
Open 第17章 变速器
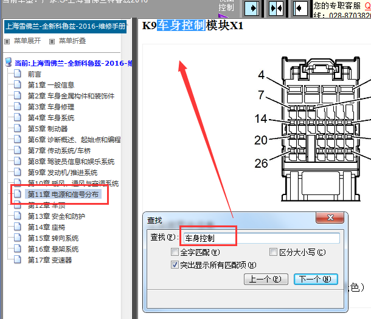pos(50,260)
